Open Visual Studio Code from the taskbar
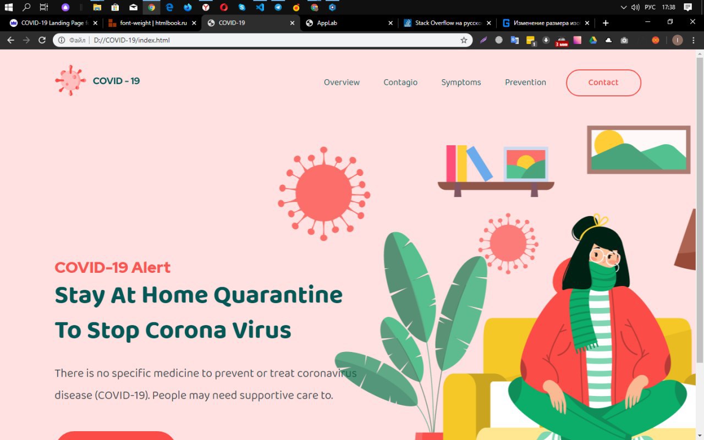 (260, 7)
